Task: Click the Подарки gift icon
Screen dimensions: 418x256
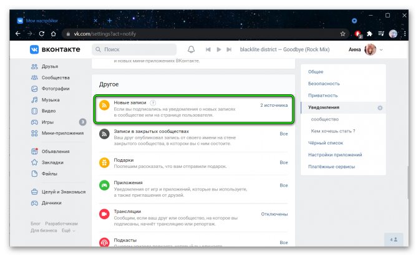Action: point(104,162)
